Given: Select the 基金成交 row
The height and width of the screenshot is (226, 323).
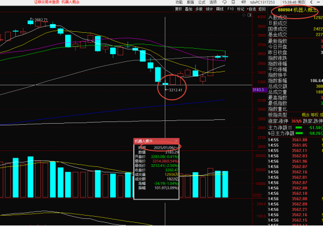Looking at the screenshot, I should pyautogui.click(x=296, y=34).
